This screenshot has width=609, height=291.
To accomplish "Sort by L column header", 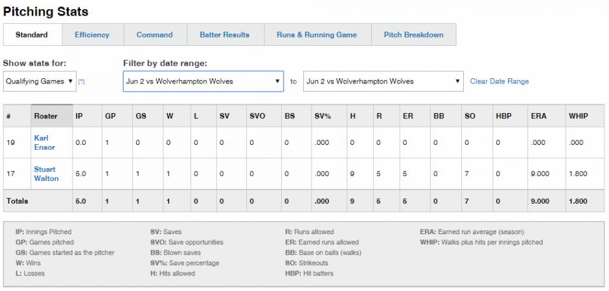I will [x=203, y=116].
